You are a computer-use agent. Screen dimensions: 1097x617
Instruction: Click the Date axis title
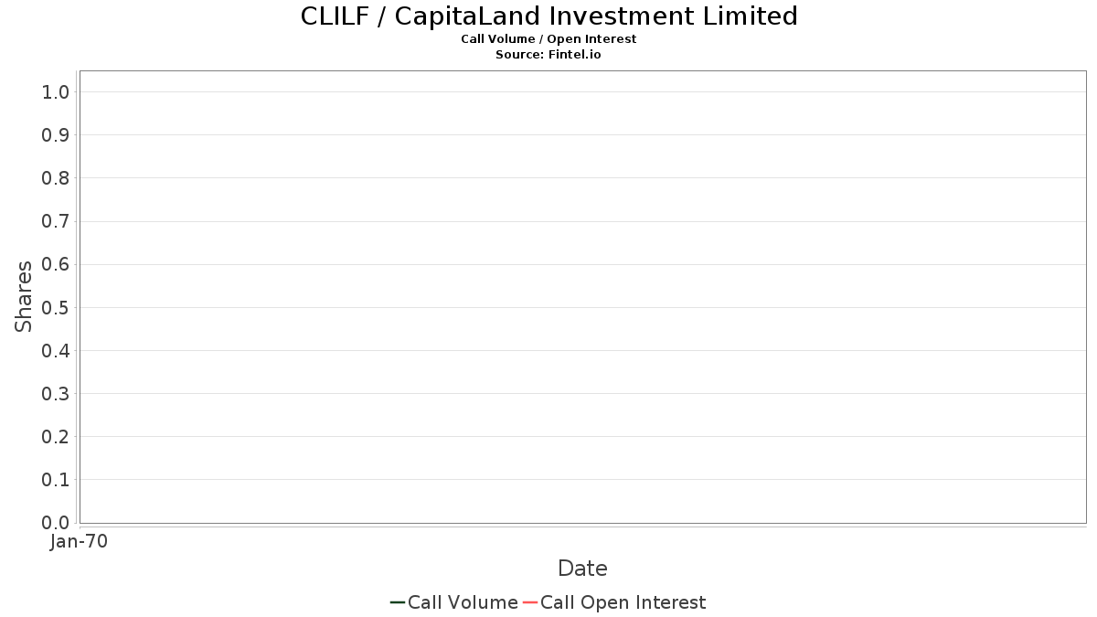click(582, 569)
